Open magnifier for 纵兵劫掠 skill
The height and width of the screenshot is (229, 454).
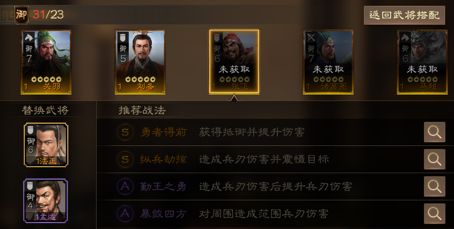(434, 159)
